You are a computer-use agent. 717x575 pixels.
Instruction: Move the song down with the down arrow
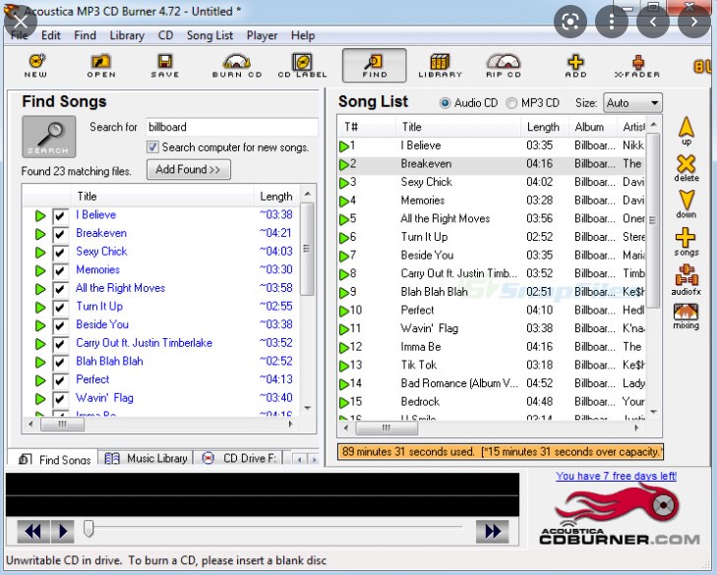pos(687,204)
